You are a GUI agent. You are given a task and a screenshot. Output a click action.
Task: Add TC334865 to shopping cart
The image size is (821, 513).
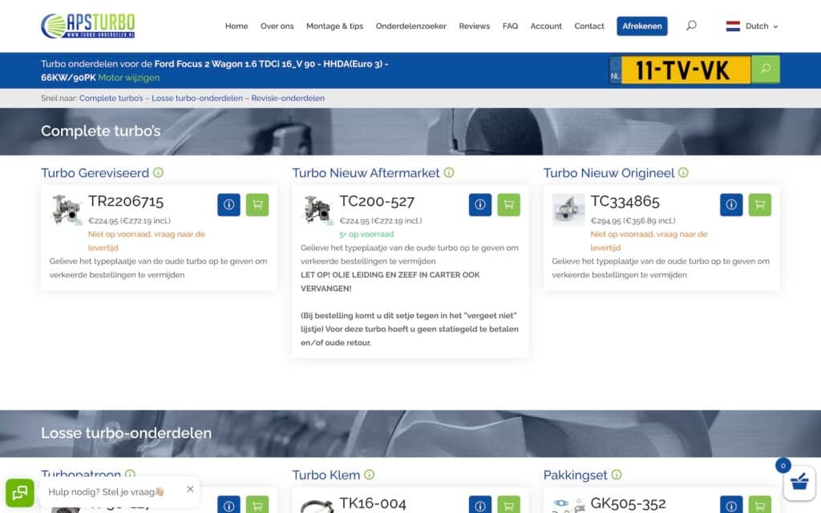click(760, 204)
